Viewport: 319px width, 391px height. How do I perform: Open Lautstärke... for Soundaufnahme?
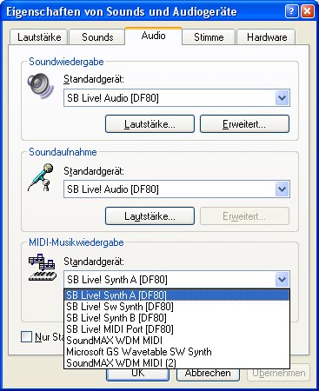(x=150, y=216)
